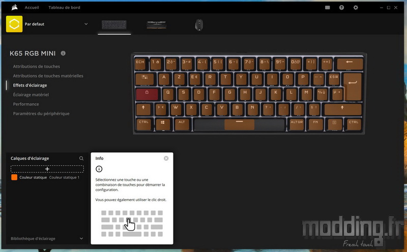Image resolution: width=407 pixels, height=252 pixels.
Task: Select the Windows logo key
Action: point(163,124)
